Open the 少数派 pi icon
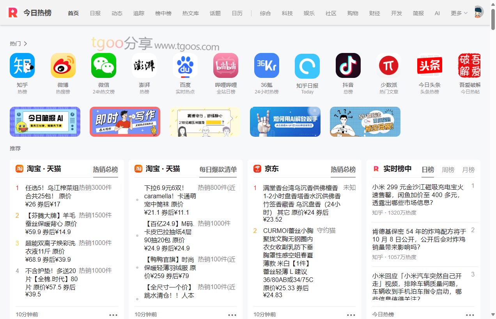This screenshot has height=319, width=496. pyautogui.click(x=389, y=65)
